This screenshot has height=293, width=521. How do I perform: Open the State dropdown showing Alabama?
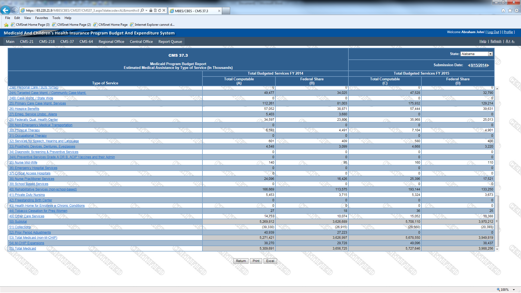(x=490, y=54)
